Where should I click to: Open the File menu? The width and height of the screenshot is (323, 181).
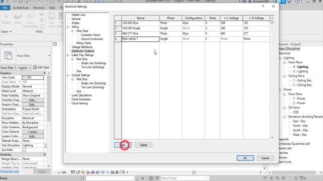[5, 8]
